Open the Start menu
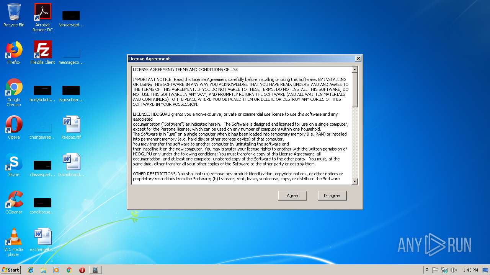 11,270
